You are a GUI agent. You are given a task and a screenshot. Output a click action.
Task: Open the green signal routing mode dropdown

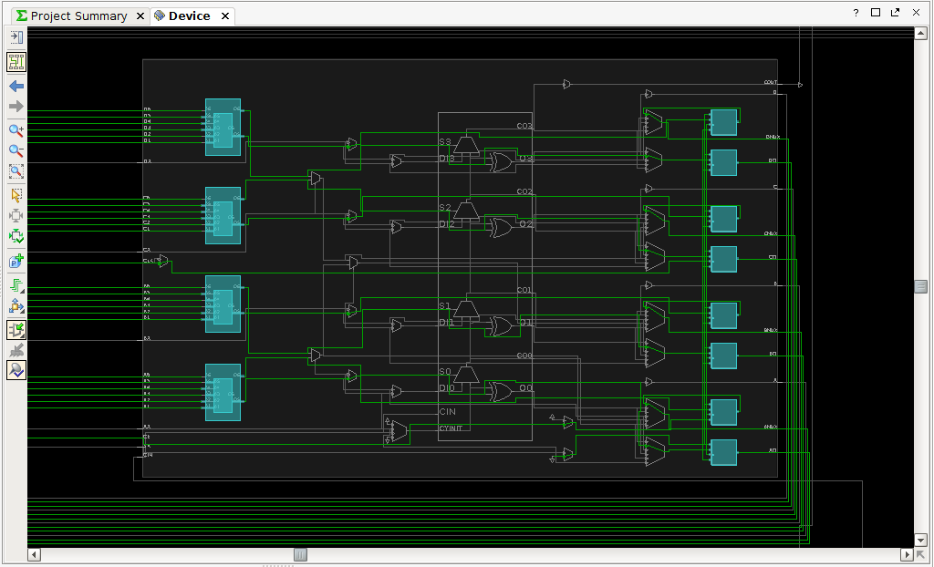point(16,286)
